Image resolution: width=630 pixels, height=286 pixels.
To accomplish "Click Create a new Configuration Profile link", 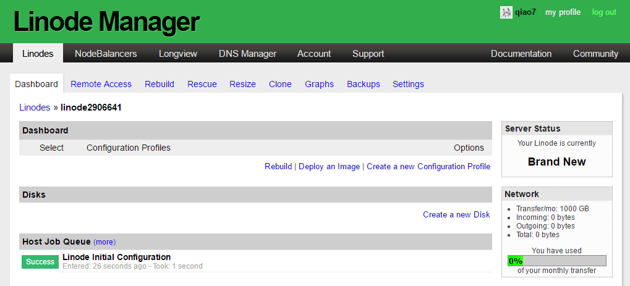I will [x=428, y=166].
